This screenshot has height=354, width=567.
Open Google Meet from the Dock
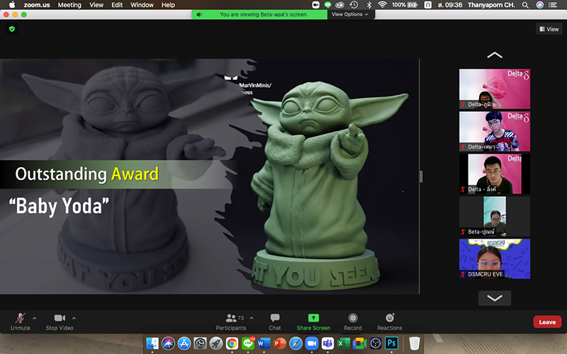coord(359,343)
